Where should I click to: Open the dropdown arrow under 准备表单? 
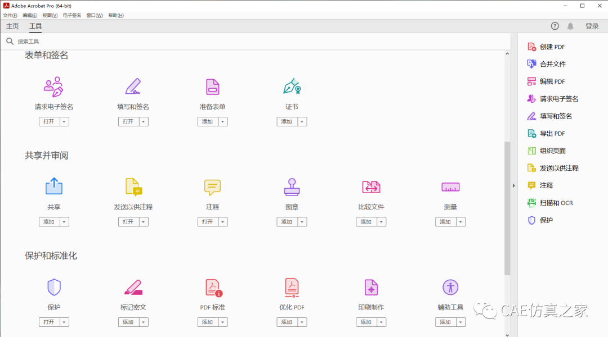[223, 121]
